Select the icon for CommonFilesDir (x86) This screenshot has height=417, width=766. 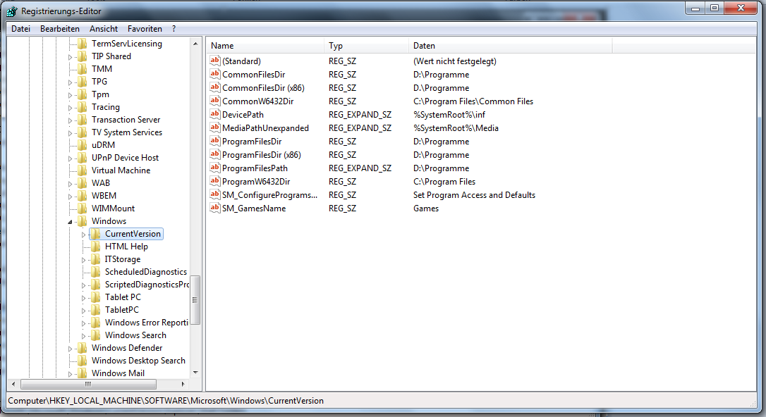(215, 87)
